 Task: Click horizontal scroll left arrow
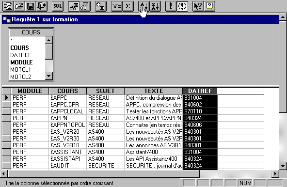(3, 173)
